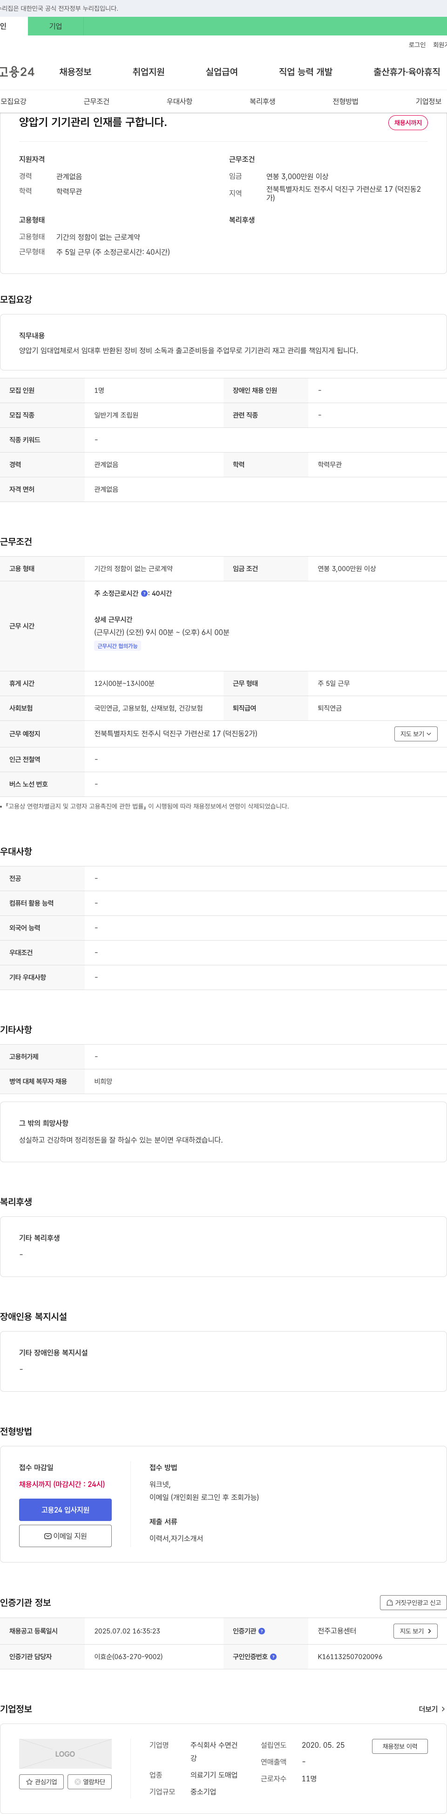Click the 관심기업 star button
The image size is (447, 1814).
pyautogui.click(x=41, y=1782)
